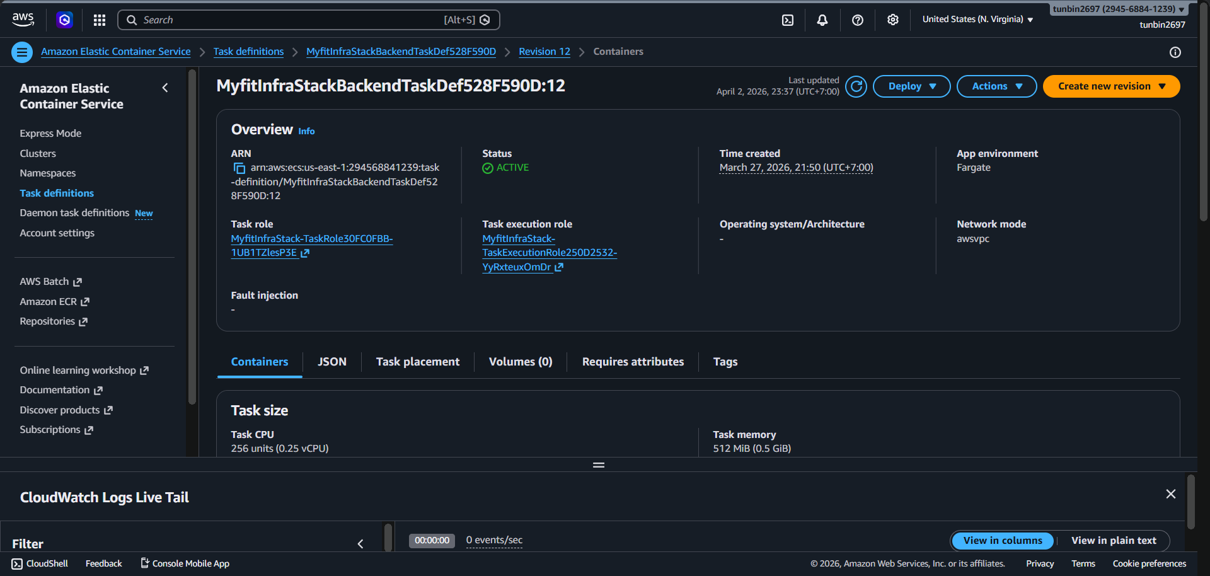Screen dimensions: 1210x576
Task: Switch to View in columns mode
Action: pyautogui.click(x=1002, y=541)
